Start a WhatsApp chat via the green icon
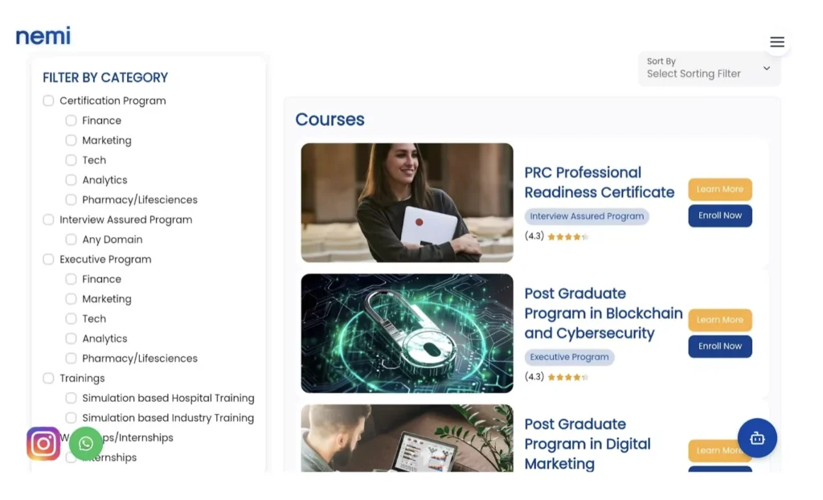Image resolution: width=823 pixels, height=500 pixels. pos(85,443)
